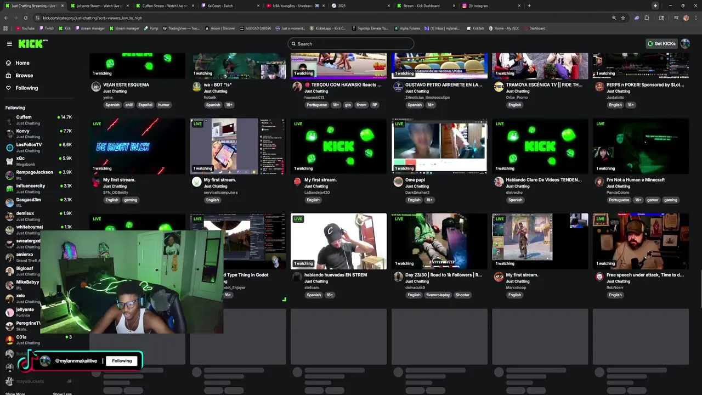Click the 'VEAN ESTE ESQUEMA' stream title
Image resolution: width=702 pixels, height=395 pixels.
[x=126, y=85]
